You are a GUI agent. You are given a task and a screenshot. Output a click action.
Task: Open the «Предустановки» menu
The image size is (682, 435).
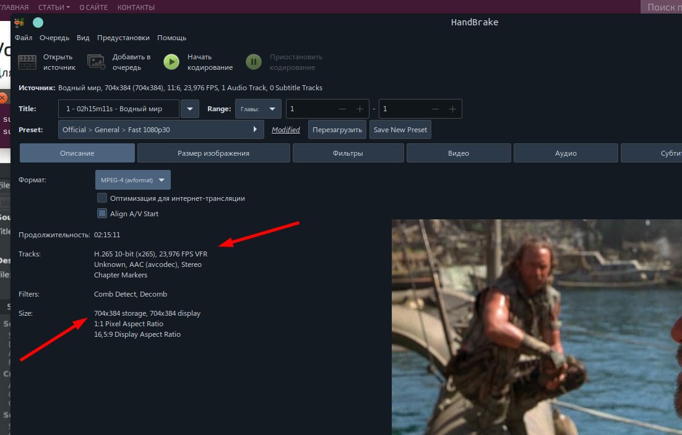coord(124,38)
